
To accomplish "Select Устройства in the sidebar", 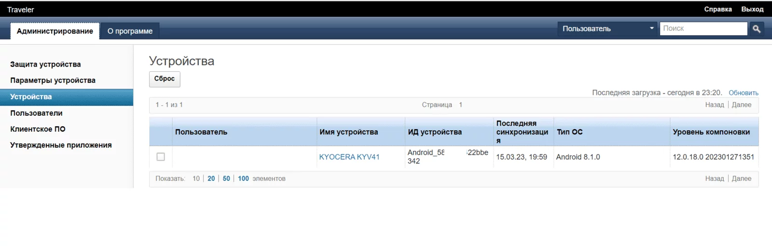I will pyautogui.click(x=31, y=97).
